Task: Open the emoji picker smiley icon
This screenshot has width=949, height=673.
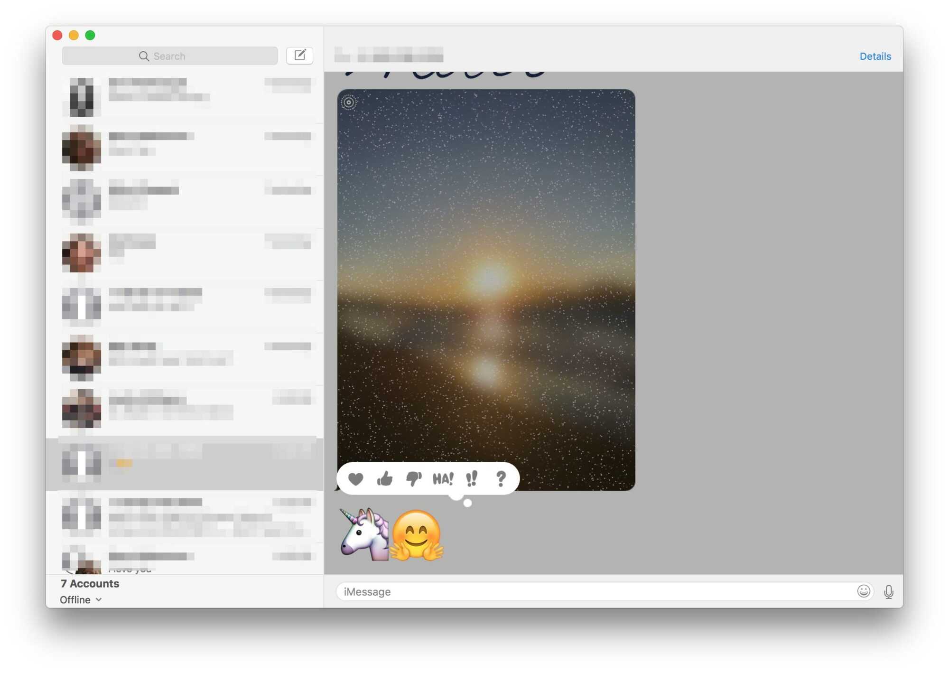Action: [863, 591]
